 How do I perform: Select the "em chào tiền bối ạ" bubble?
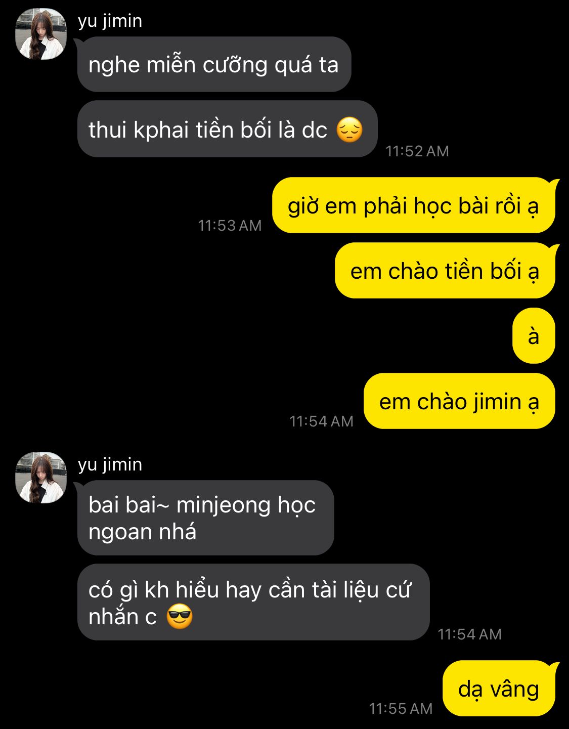click(x=445, y=271)
